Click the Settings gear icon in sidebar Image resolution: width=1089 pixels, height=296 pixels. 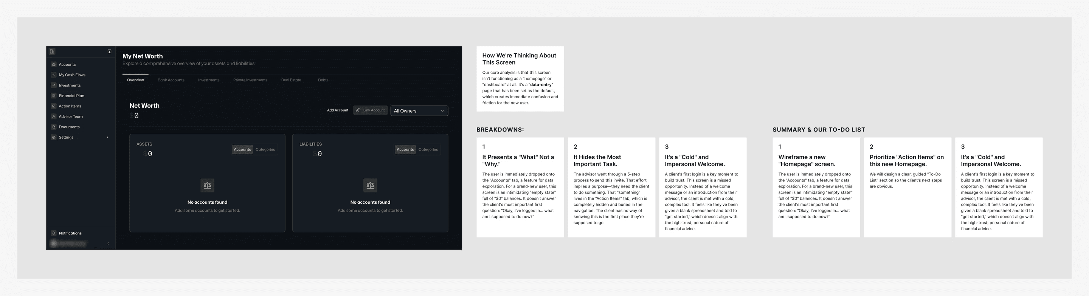[x=54, y=138]
